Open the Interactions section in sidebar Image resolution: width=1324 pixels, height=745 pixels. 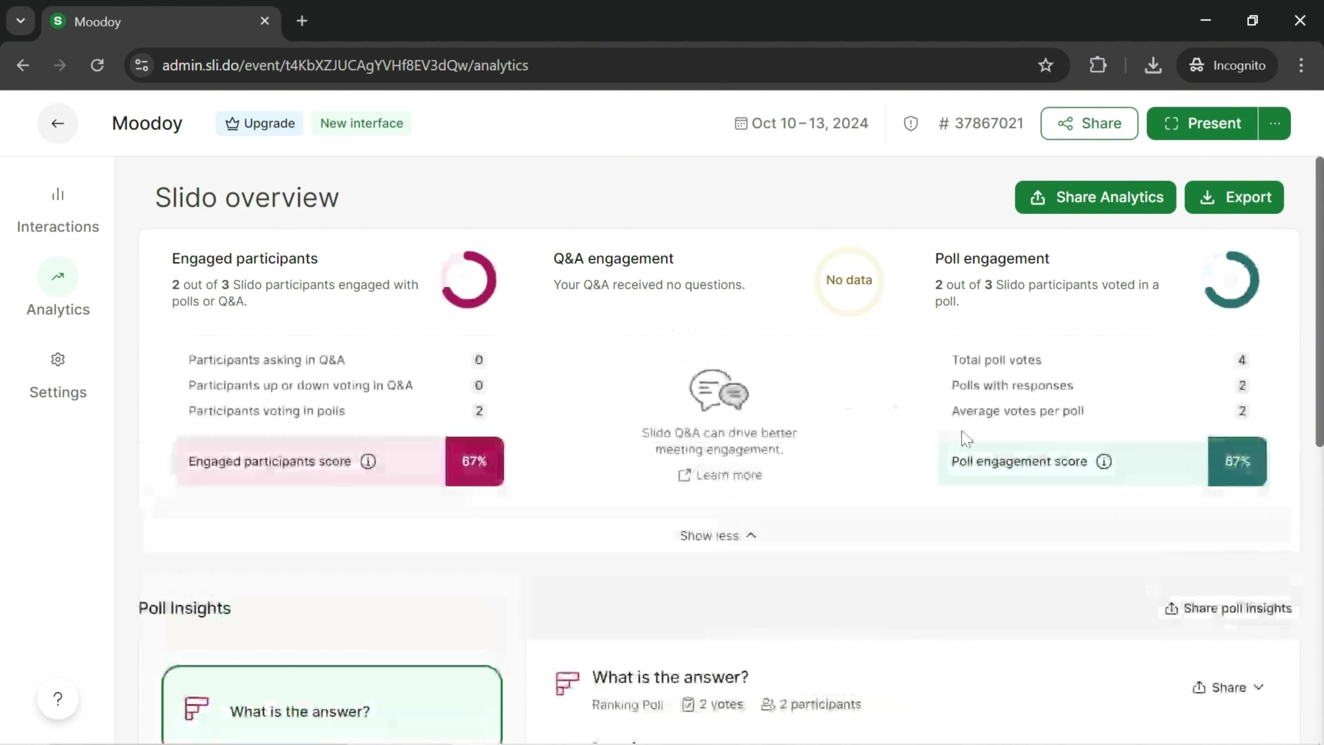coord(58,210)
